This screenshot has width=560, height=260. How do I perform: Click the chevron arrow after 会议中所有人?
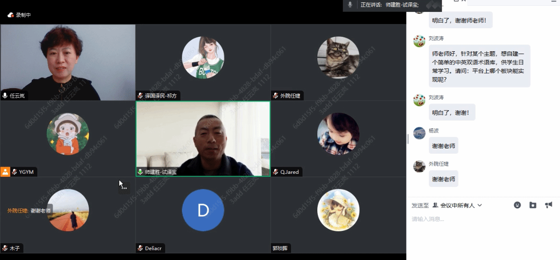pyautogui.click(x=480, y=205)
